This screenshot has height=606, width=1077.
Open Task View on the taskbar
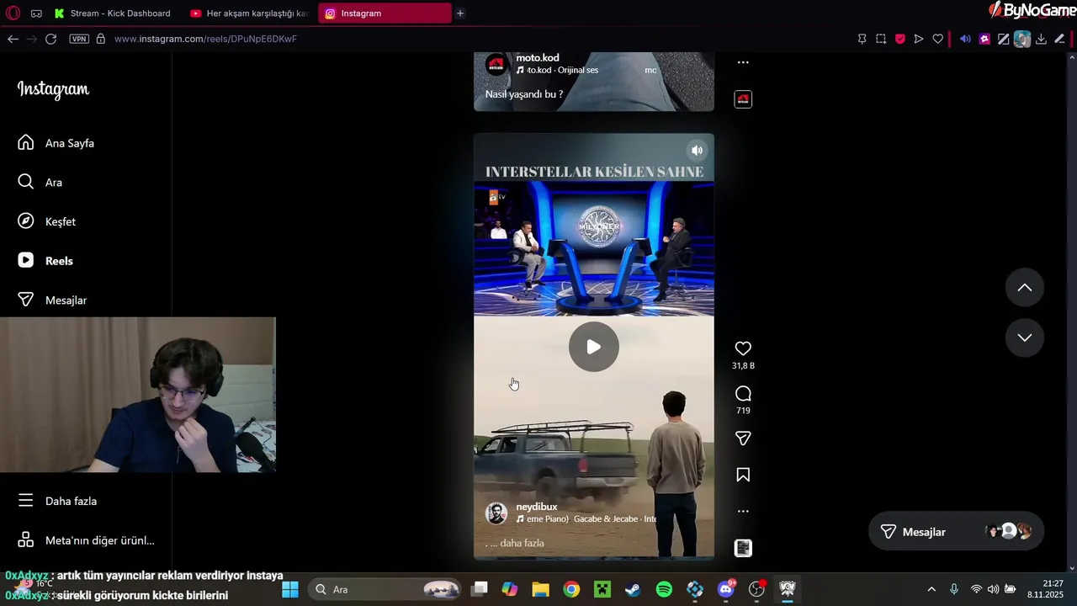click(x=480, y=589)
